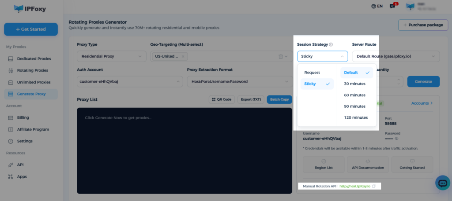Collapse the Session Strategy Sticky dropdown

[x=323, y=56]
